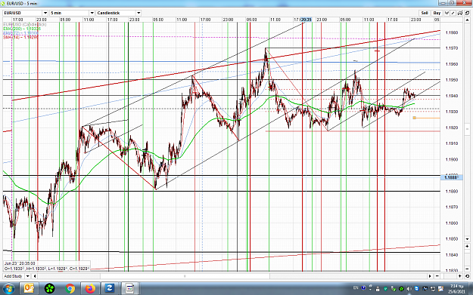The height and width of the screenshot is (295, 473).
Task: Open Google Chrome from the taskbar
Action: [70, 289]
